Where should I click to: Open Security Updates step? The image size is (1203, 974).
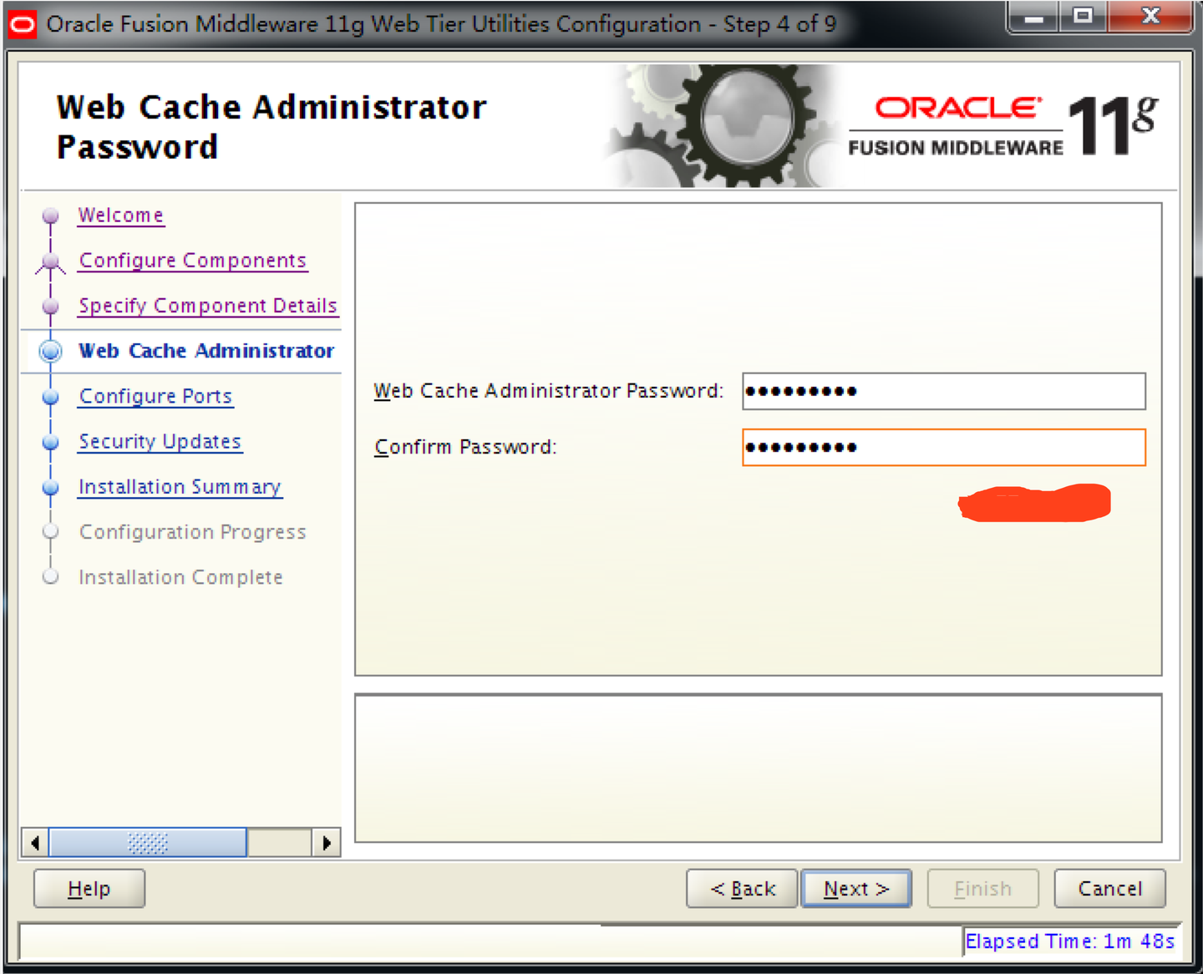coord(160,441)
